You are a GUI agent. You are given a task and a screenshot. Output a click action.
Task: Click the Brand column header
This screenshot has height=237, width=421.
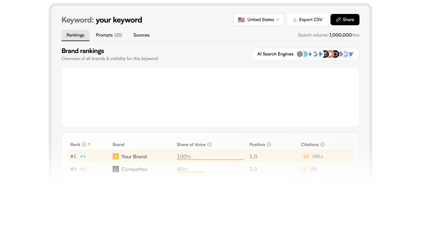pos(119,144)
